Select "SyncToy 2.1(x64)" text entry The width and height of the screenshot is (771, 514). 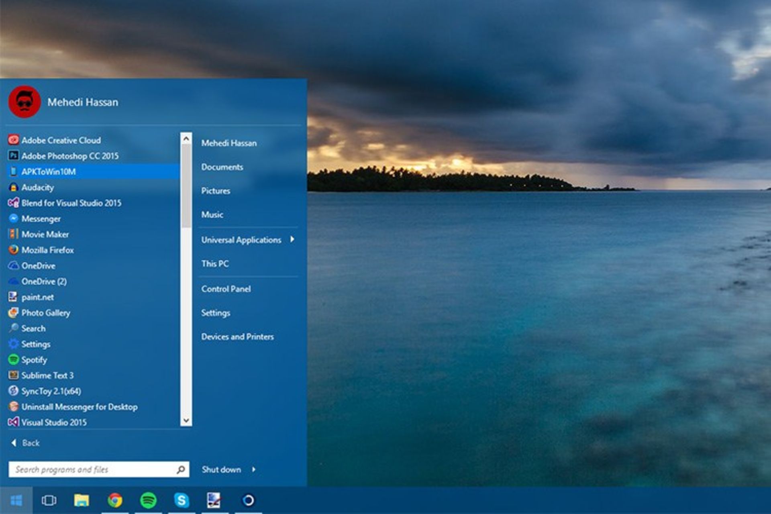(51, 391)
